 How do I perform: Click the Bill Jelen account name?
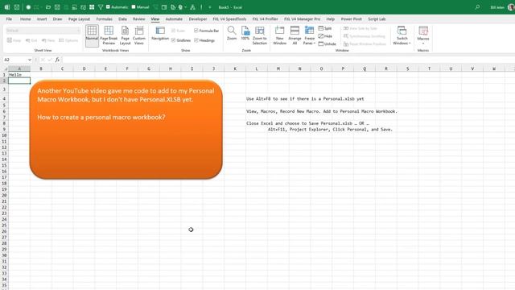click(497, 7)
